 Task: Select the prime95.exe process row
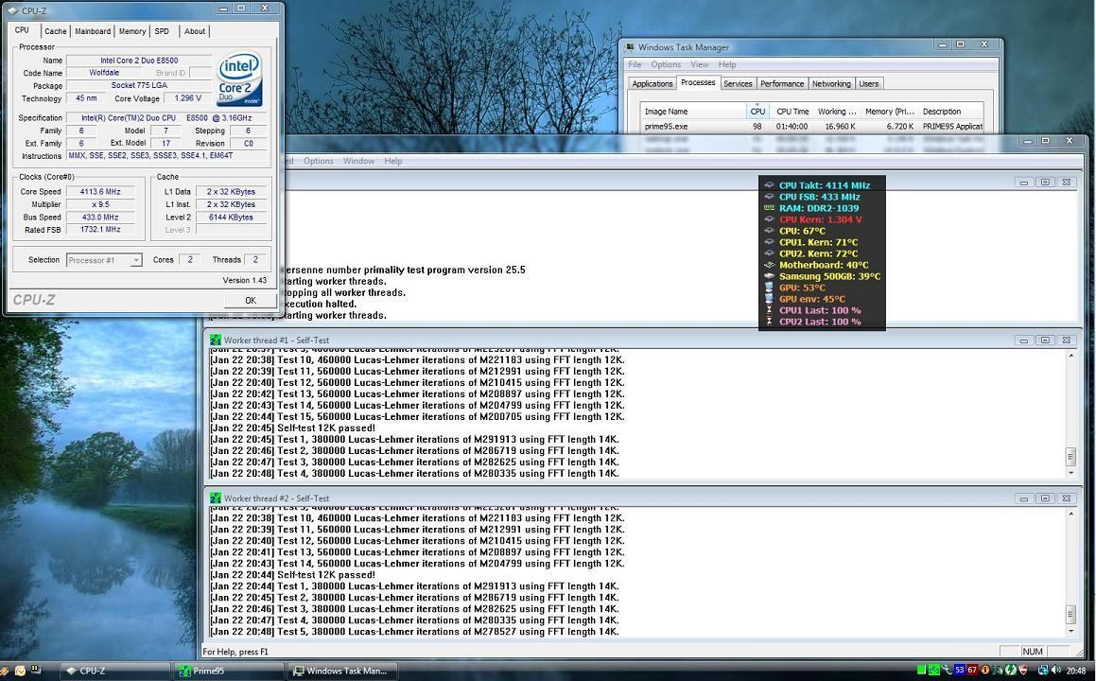point(812,127)
